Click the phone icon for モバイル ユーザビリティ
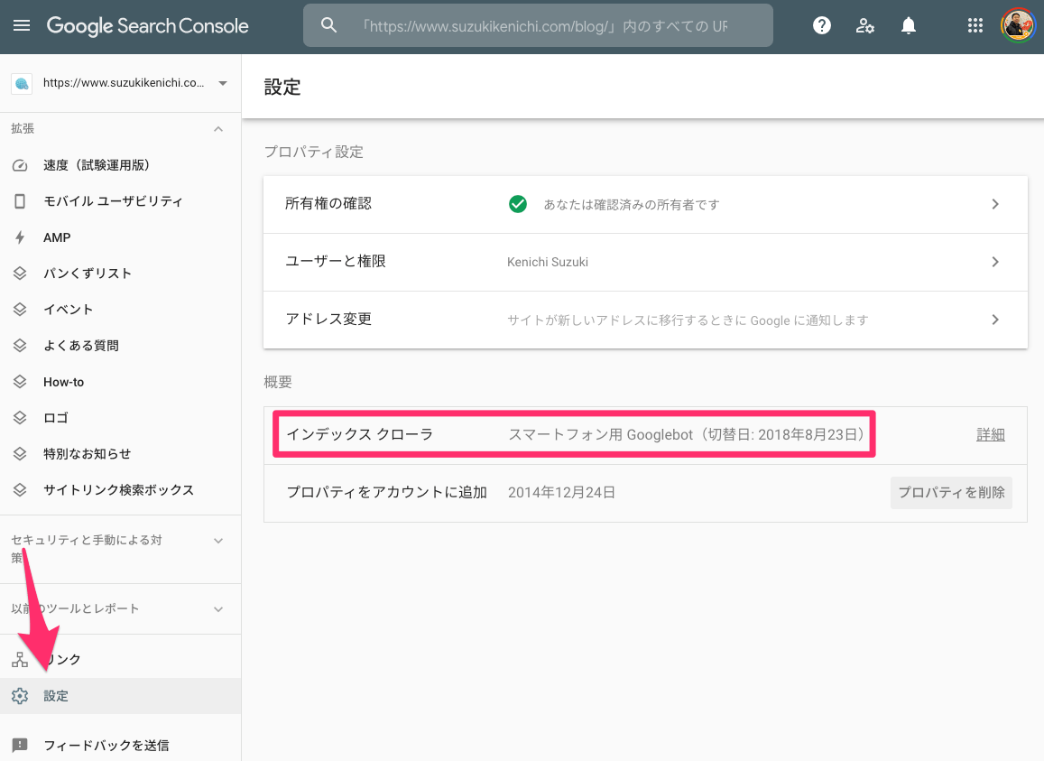The width and height of the screenshot is (1044, 761). tap(20, 201)
